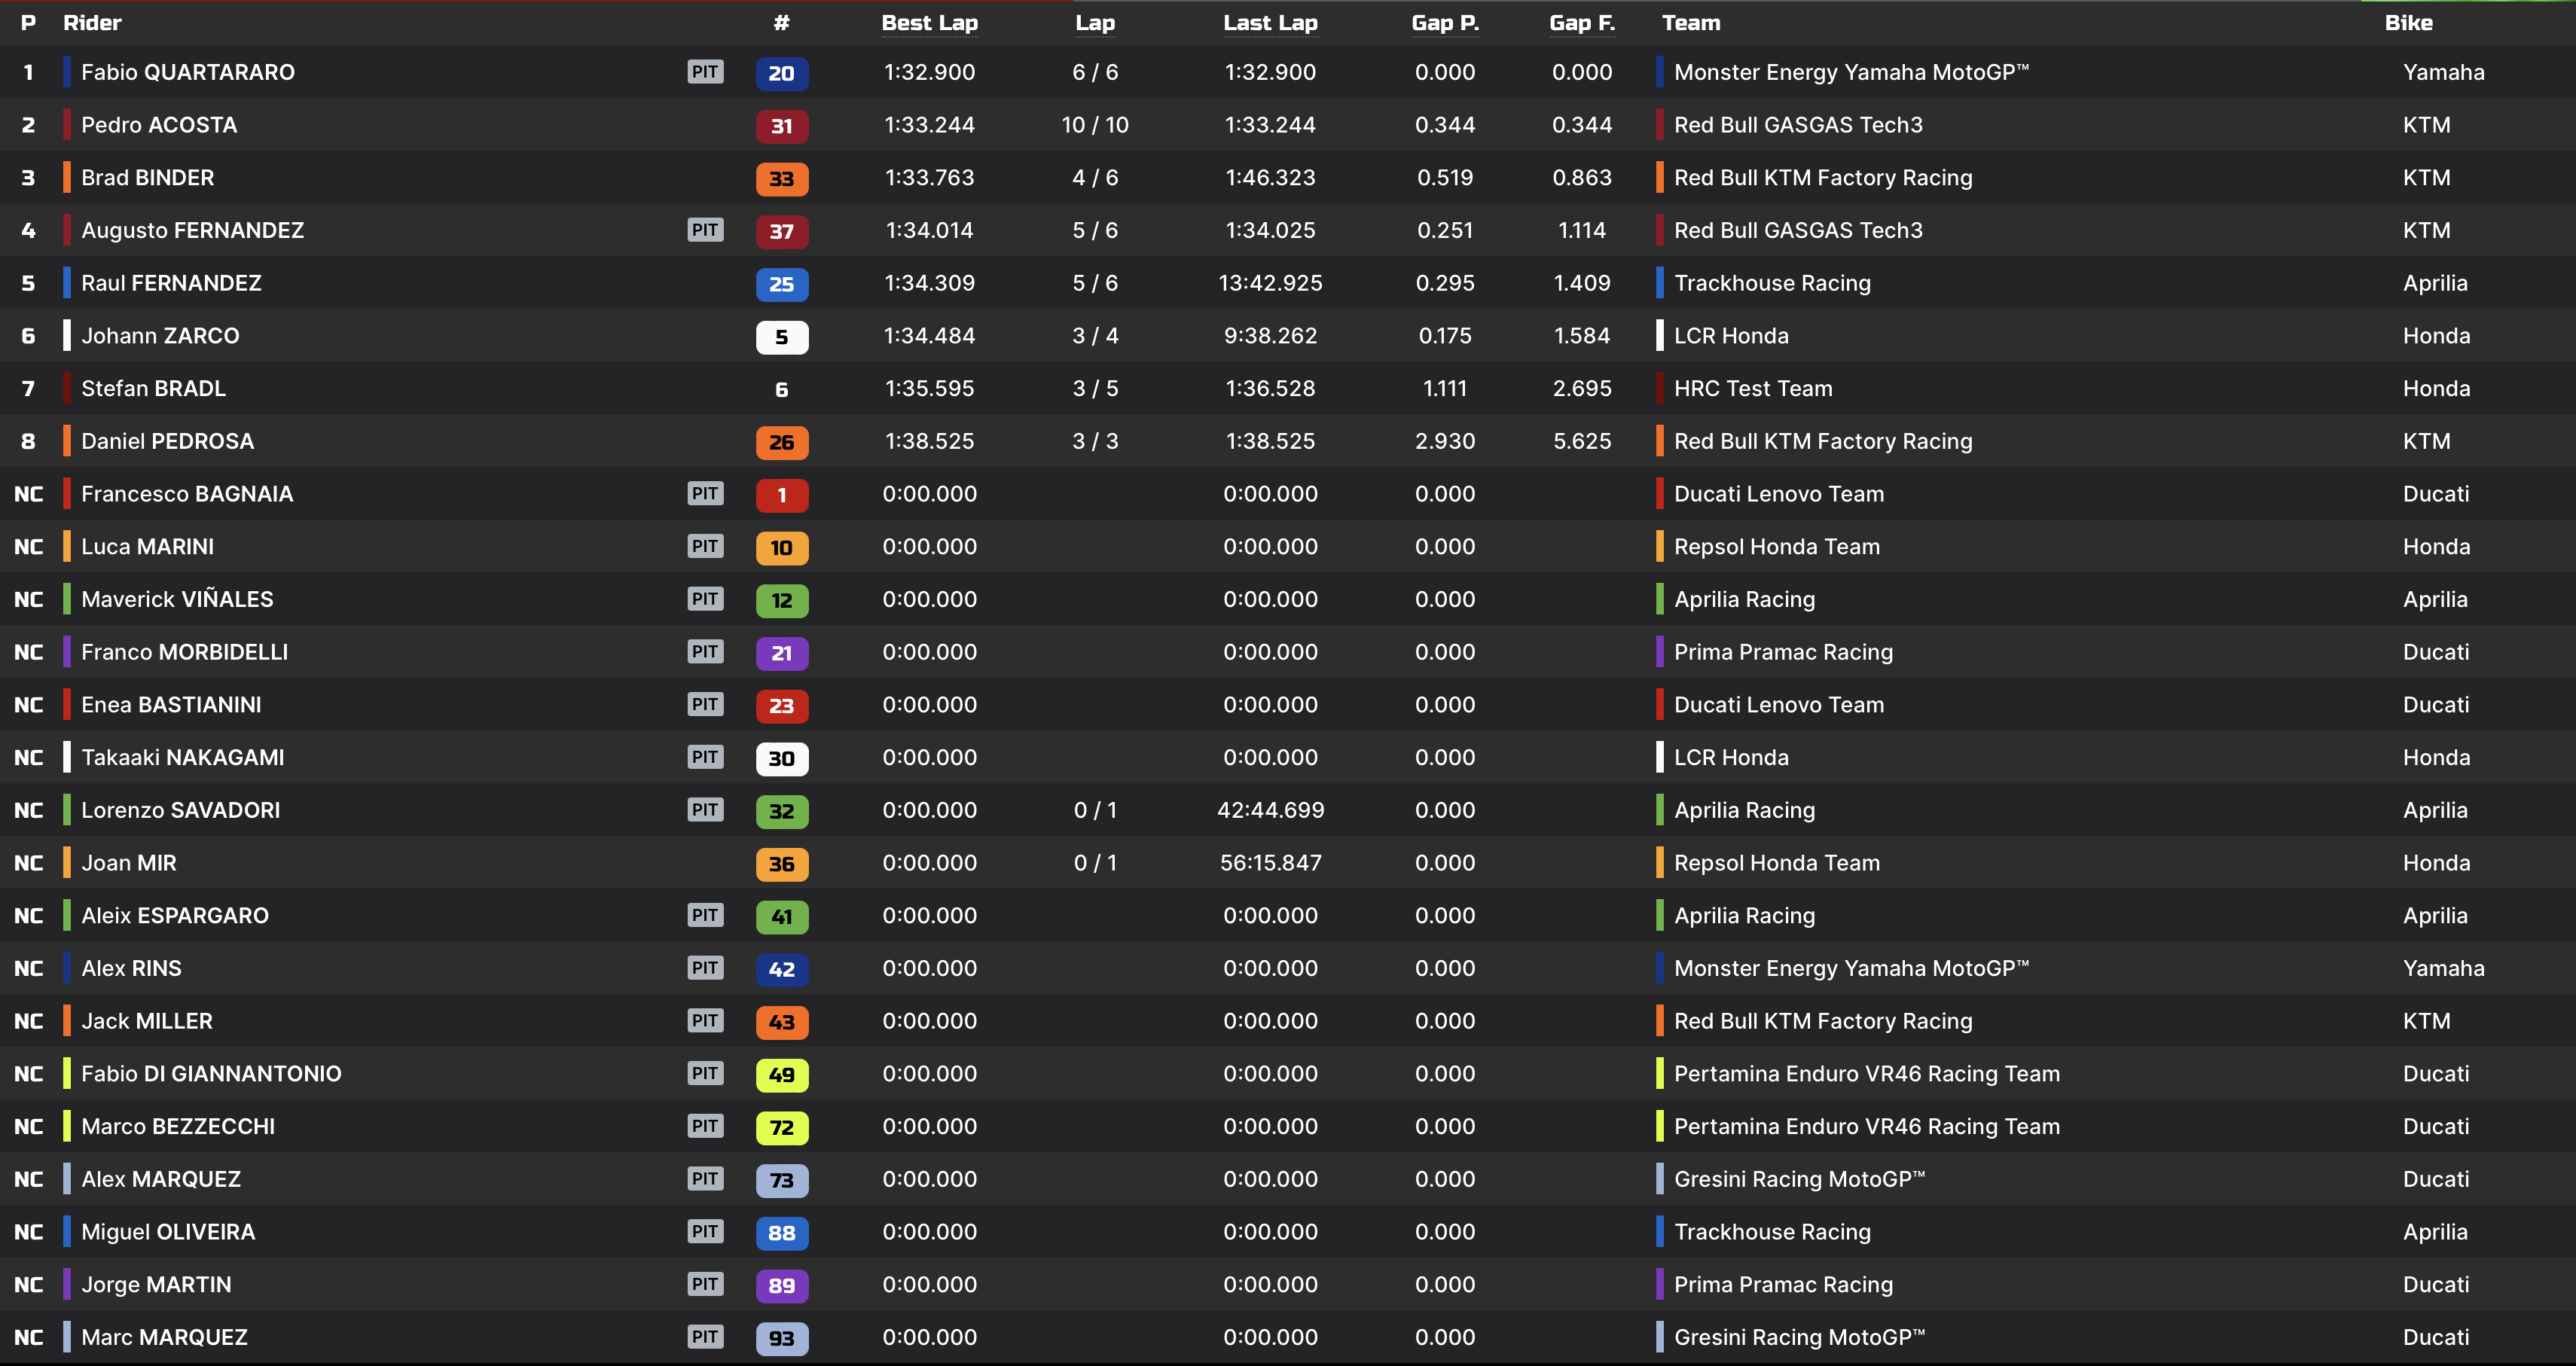
Task: Click Monster Energy Yamaha MotoGP team in first row
Action: tap(1850, 72)
